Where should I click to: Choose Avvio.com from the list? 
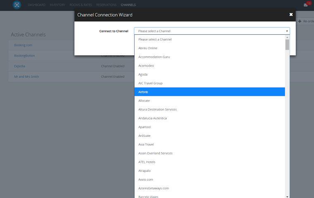pos(209,179)
